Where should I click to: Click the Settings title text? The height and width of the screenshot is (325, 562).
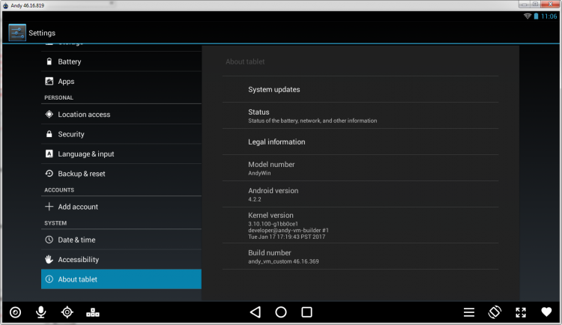tap(42, 33)
